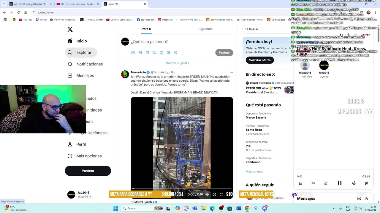This screenshot has width=380, height=213.
Task: Expand the Mensajes drawer chevrons
Action: (366, 199)
